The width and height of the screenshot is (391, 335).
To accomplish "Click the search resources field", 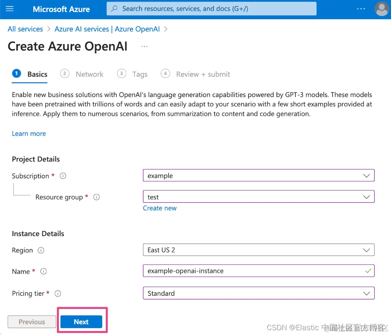I will [211, 8].
